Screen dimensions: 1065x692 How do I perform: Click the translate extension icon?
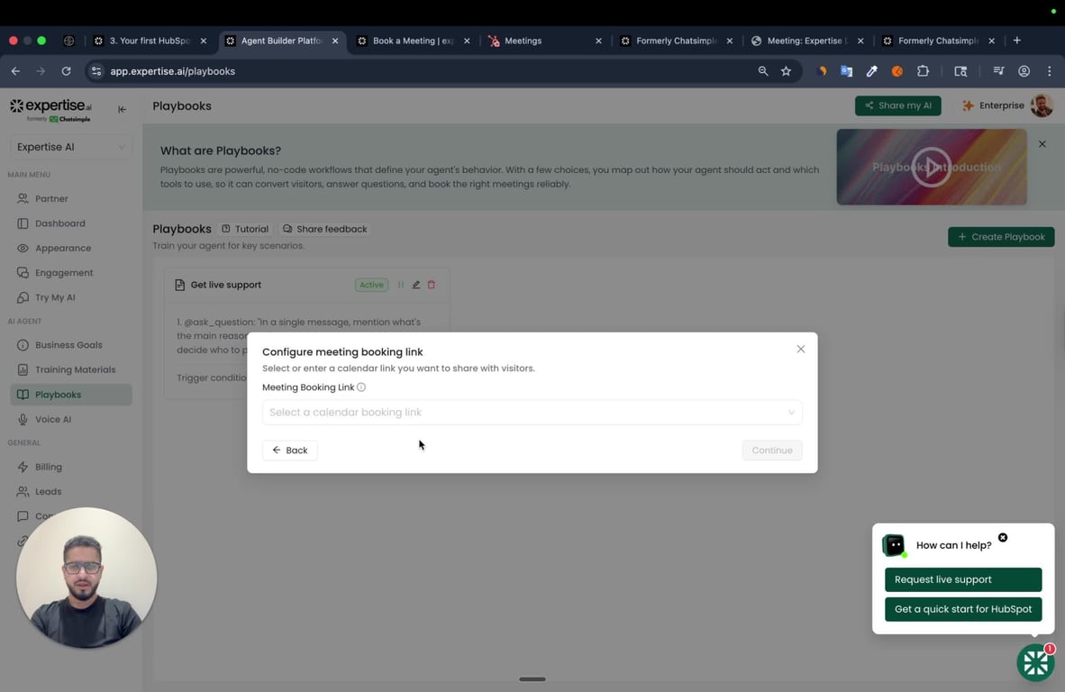click(x=846, y=71)
